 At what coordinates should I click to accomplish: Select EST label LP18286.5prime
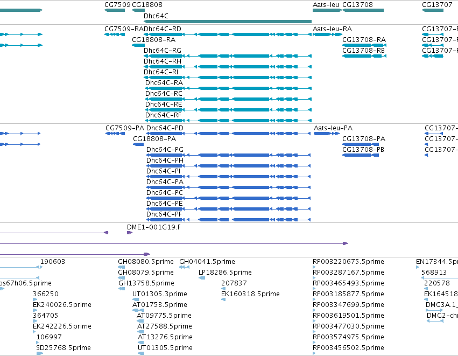tap(225, 273)
